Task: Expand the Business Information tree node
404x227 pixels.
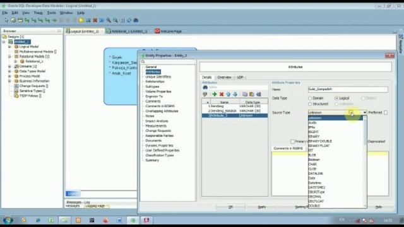Action: click(x=9, y=81)
